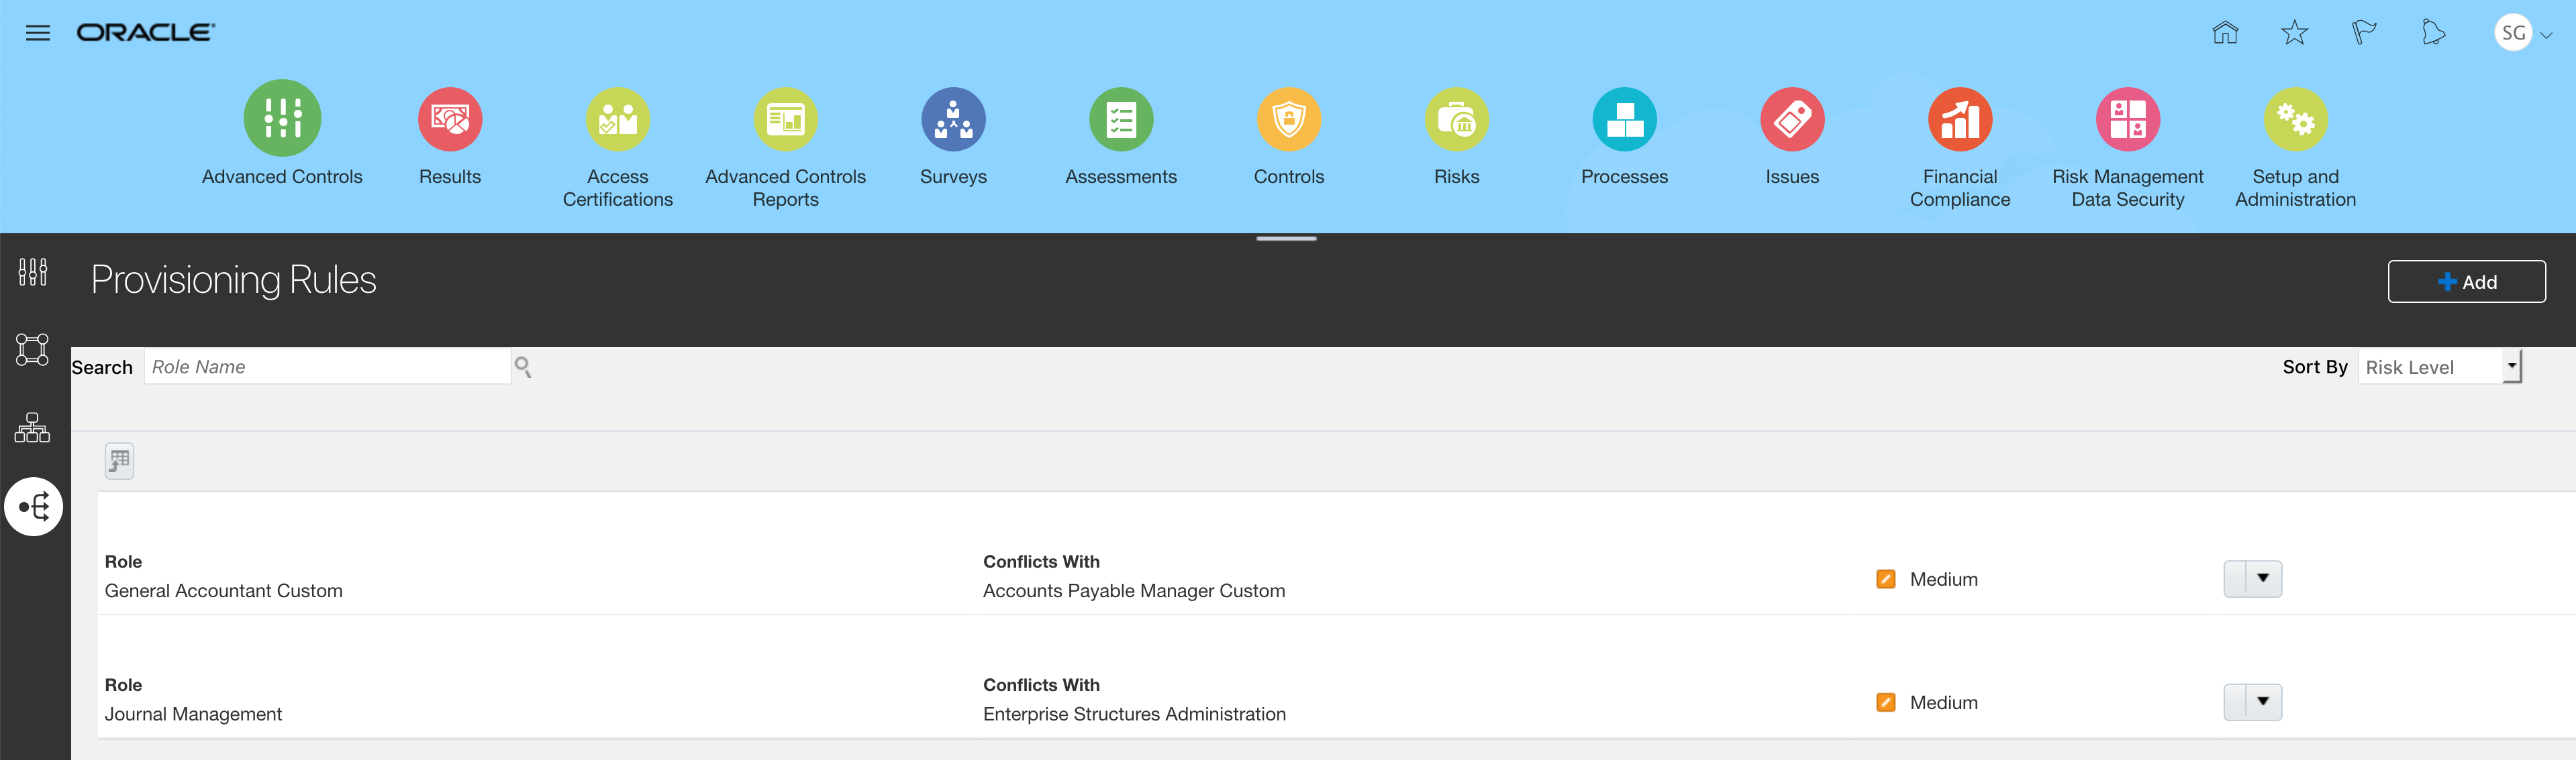The height and width of the screenshot is (760, 2576).
Task: Open the notifications icon beside the flag
Action: (2433, 33)
